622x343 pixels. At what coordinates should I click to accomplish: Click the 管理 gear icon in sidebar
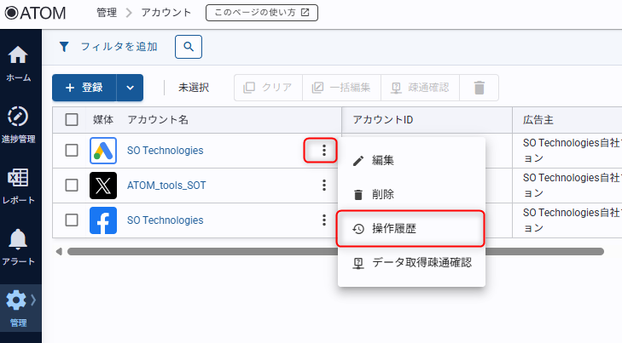17,300
